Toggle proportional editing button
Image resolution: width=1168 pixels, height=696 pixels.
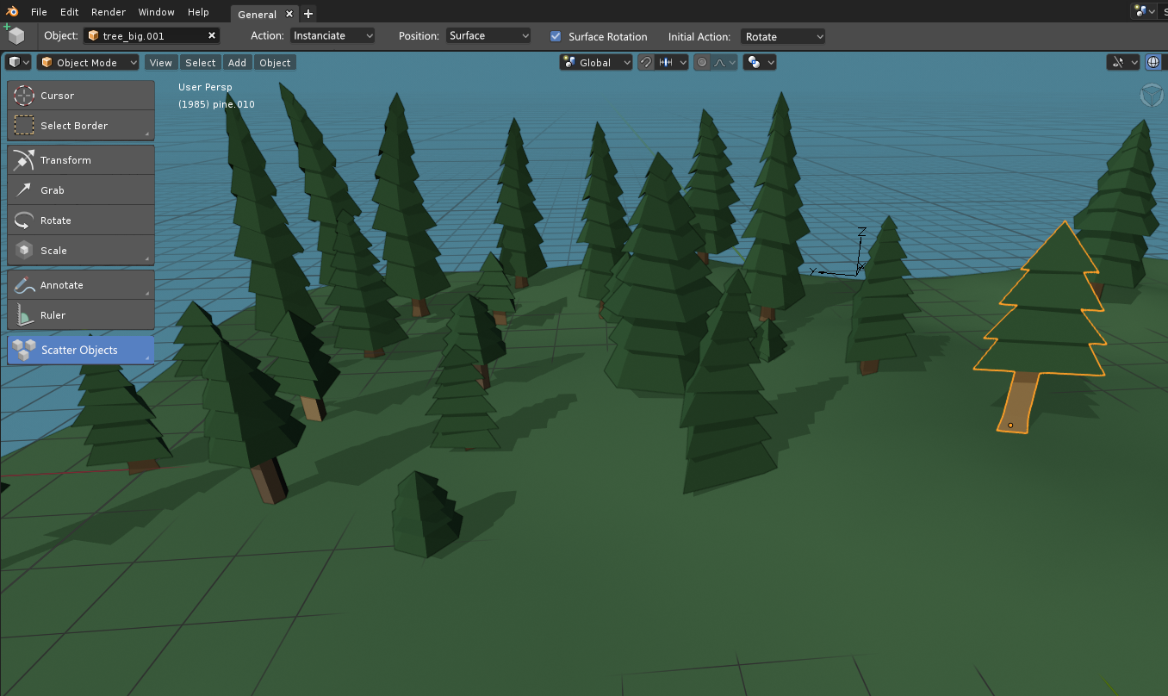click(702, 63)
